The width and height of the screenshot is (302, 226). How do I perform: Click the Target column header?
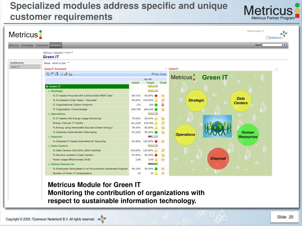pos(150,83)
